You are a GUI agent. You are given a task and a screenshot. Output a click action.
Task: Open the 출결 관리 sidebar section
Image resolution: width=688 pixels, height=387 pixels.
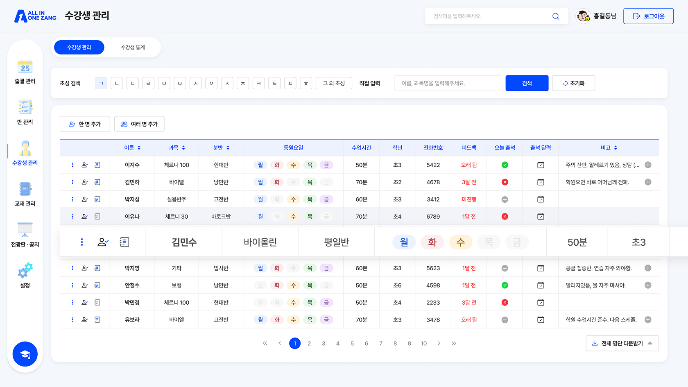point(25,72)
